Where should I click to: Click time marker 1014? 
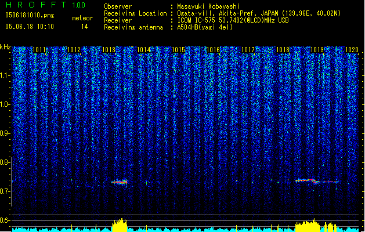pyautogui.click(x=144, y=50)
